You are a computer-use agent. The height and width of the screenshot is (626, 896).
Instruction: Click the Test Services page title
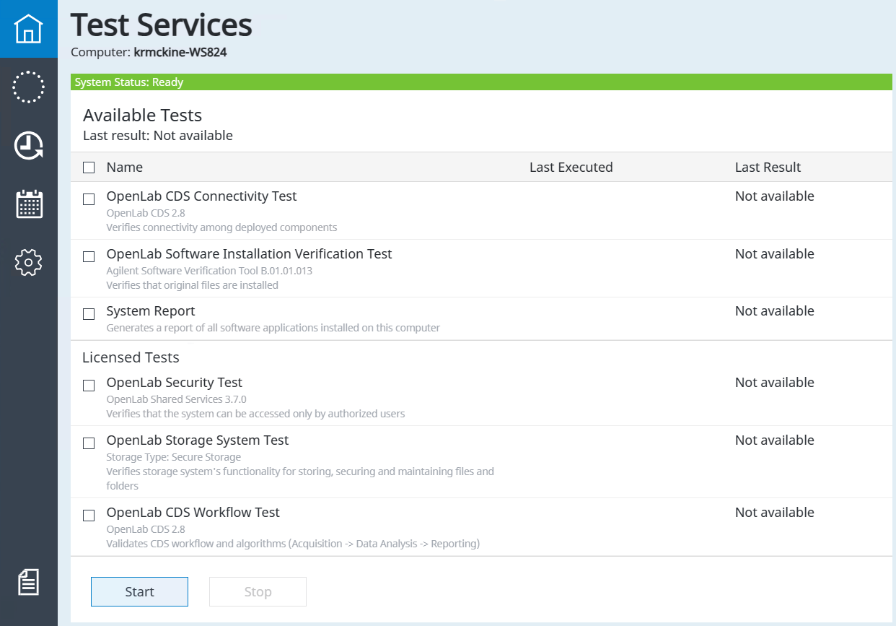coord(162,25)
